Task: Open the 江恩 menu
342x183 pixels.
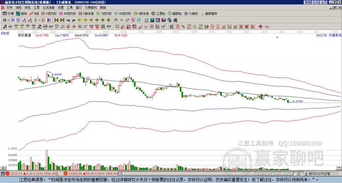Action: 36,8
